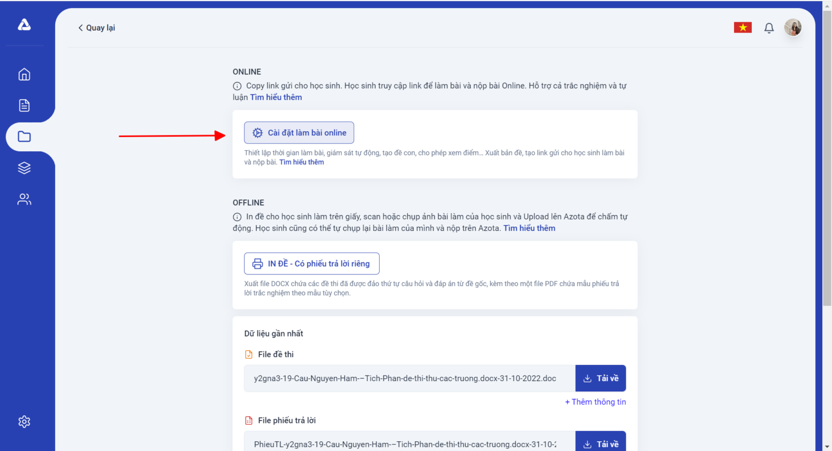Open the Home icon in the sidebar
This screenshot has width=832, height=451.
point(24,74)
